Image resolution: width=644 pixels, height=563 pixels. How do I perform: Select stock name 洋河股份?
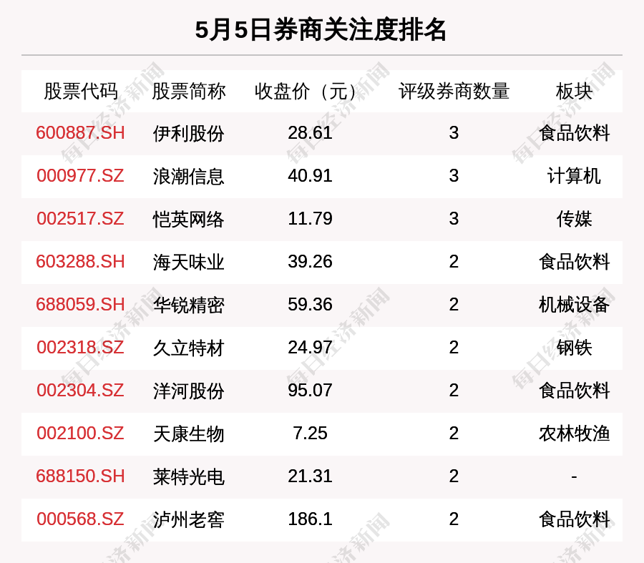pos(188,391)
